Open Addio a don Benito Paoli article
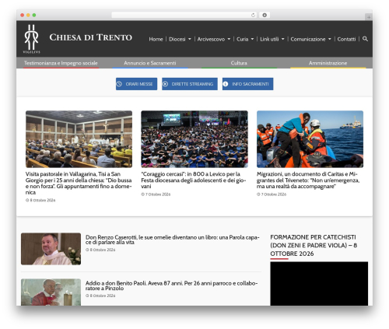 coord(171,285)
